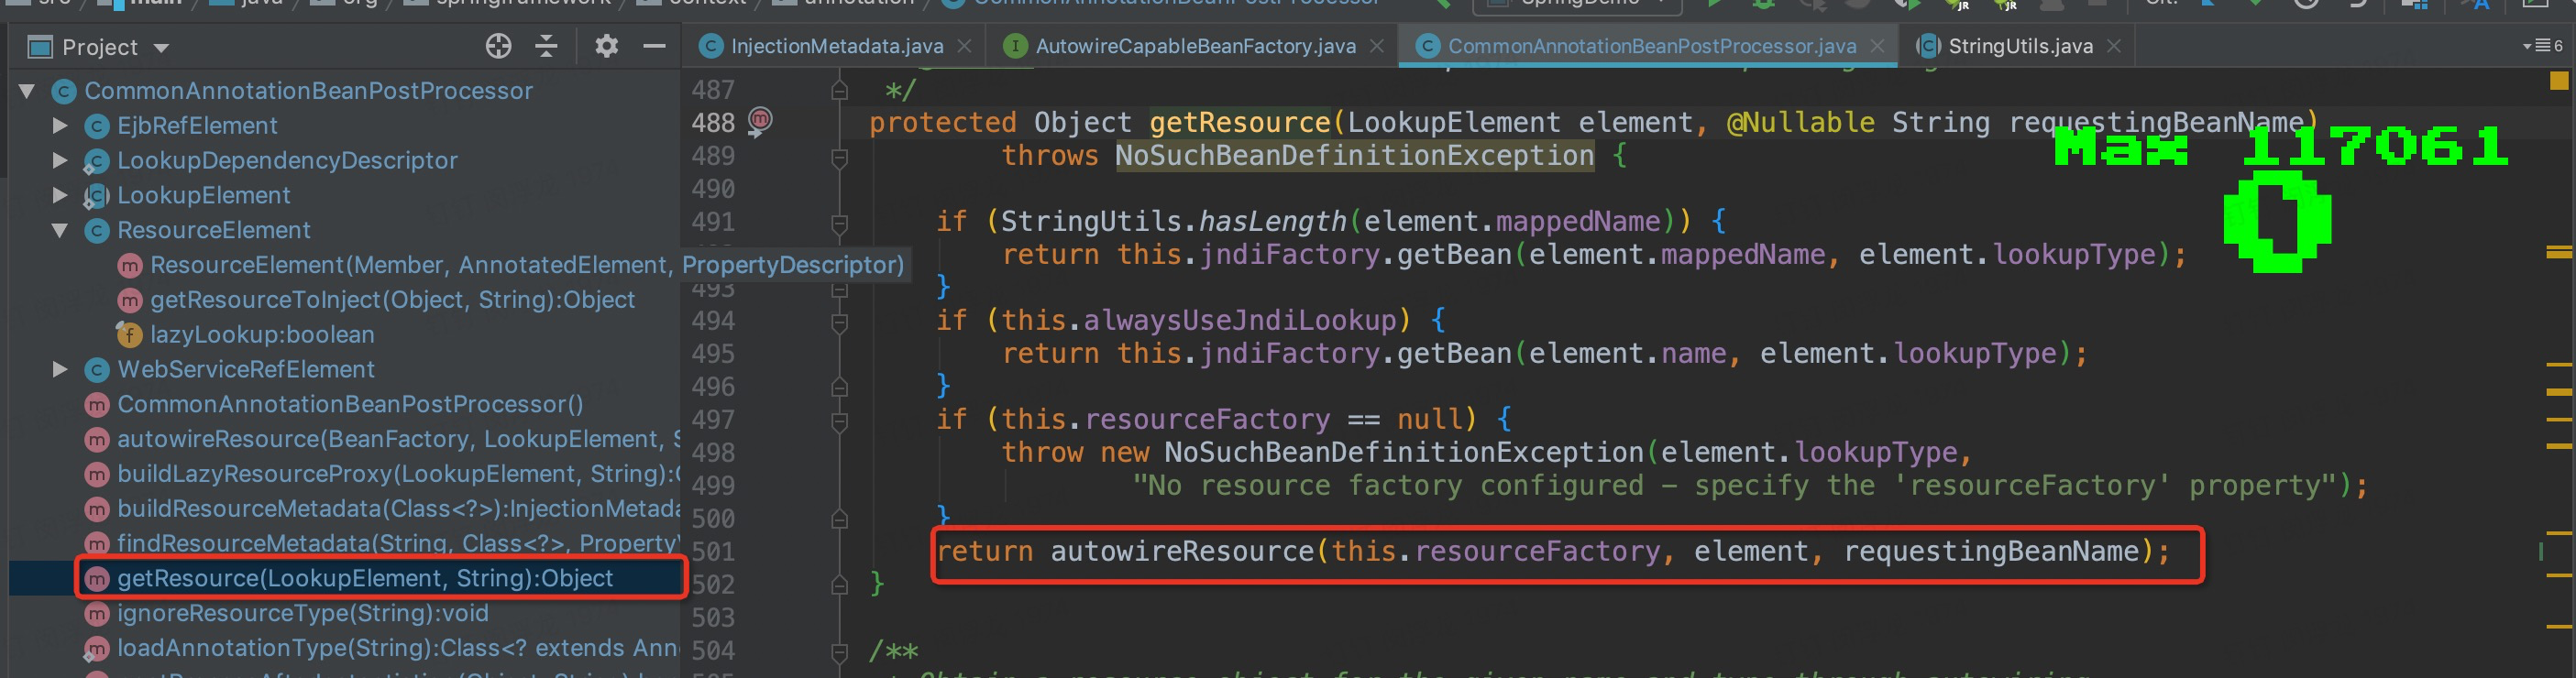This screenshot has height=678, width=2576.
Task: Expand the EjbRefElement class node
Action: pyautogui.click(x=60, y=126)
